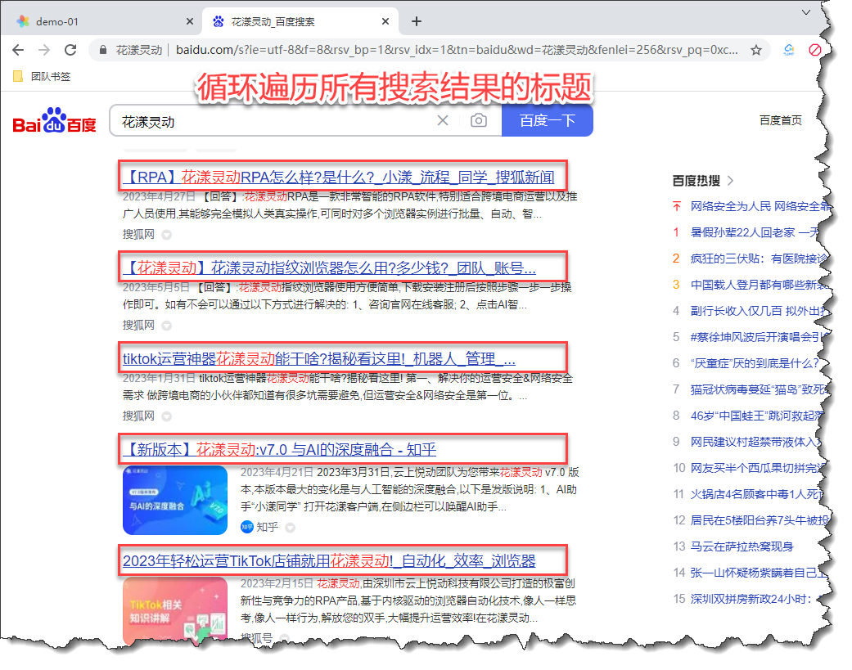The width and height of the screenshot is (852, 670).
Task: Open hot search 副行长收入仅几百
Action: pos(760,311)
